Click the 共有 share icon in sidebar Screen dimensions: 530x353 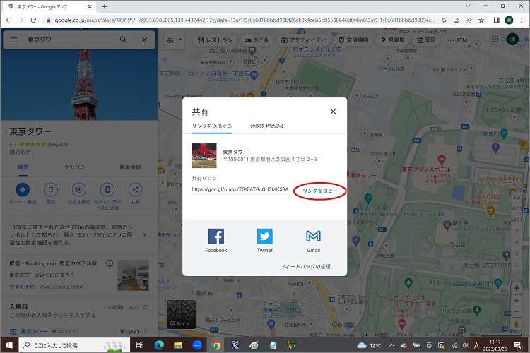click(135, 189)
